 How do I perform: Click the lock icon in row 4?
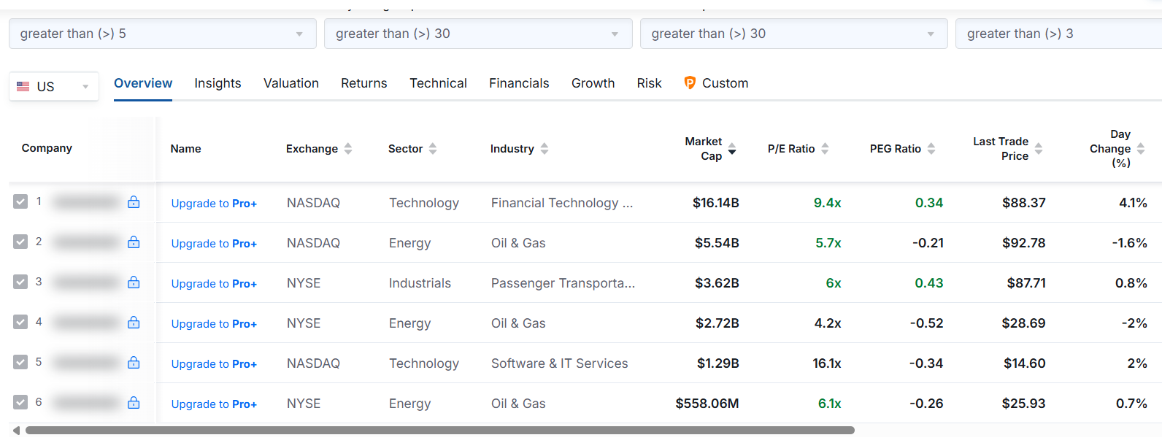(134, 323)
